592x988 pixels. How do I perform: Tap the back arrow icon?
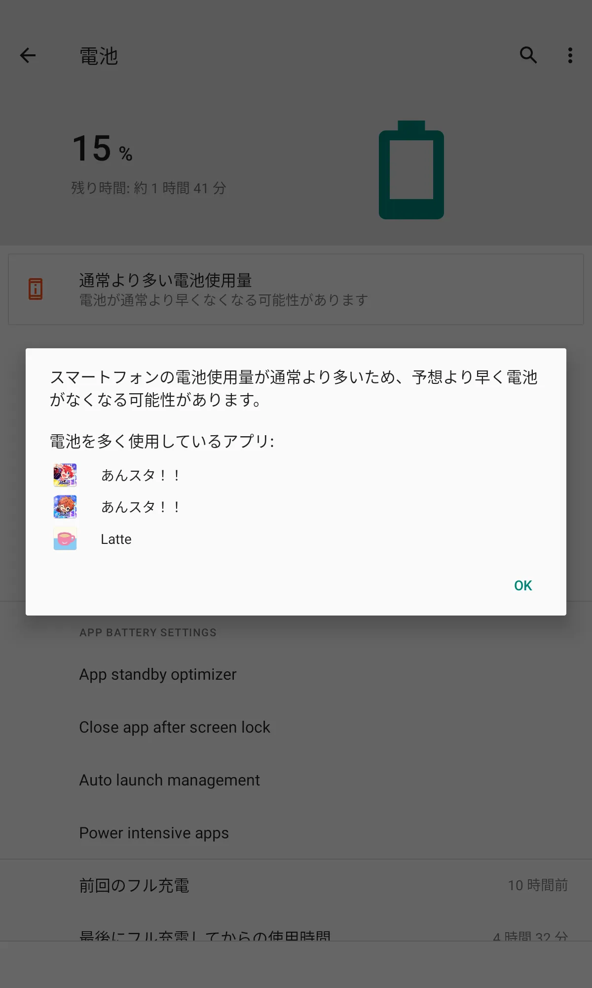pyautogui.click(x=28, y=55)
